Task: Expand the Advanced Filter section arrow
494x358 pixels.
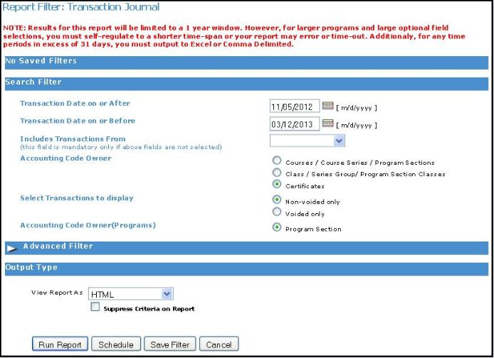Action: [x=11, y=249]
